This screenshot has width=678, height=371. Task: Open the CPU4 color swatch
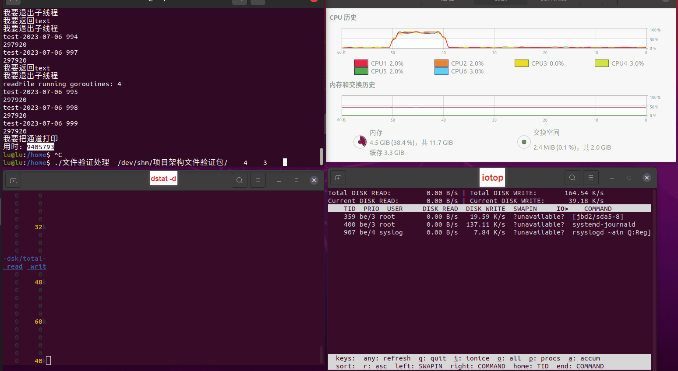click(601, 63)
